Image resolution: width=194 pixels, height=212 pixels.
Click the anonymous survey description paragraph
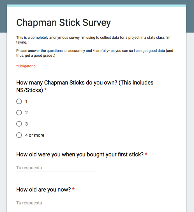93,40
